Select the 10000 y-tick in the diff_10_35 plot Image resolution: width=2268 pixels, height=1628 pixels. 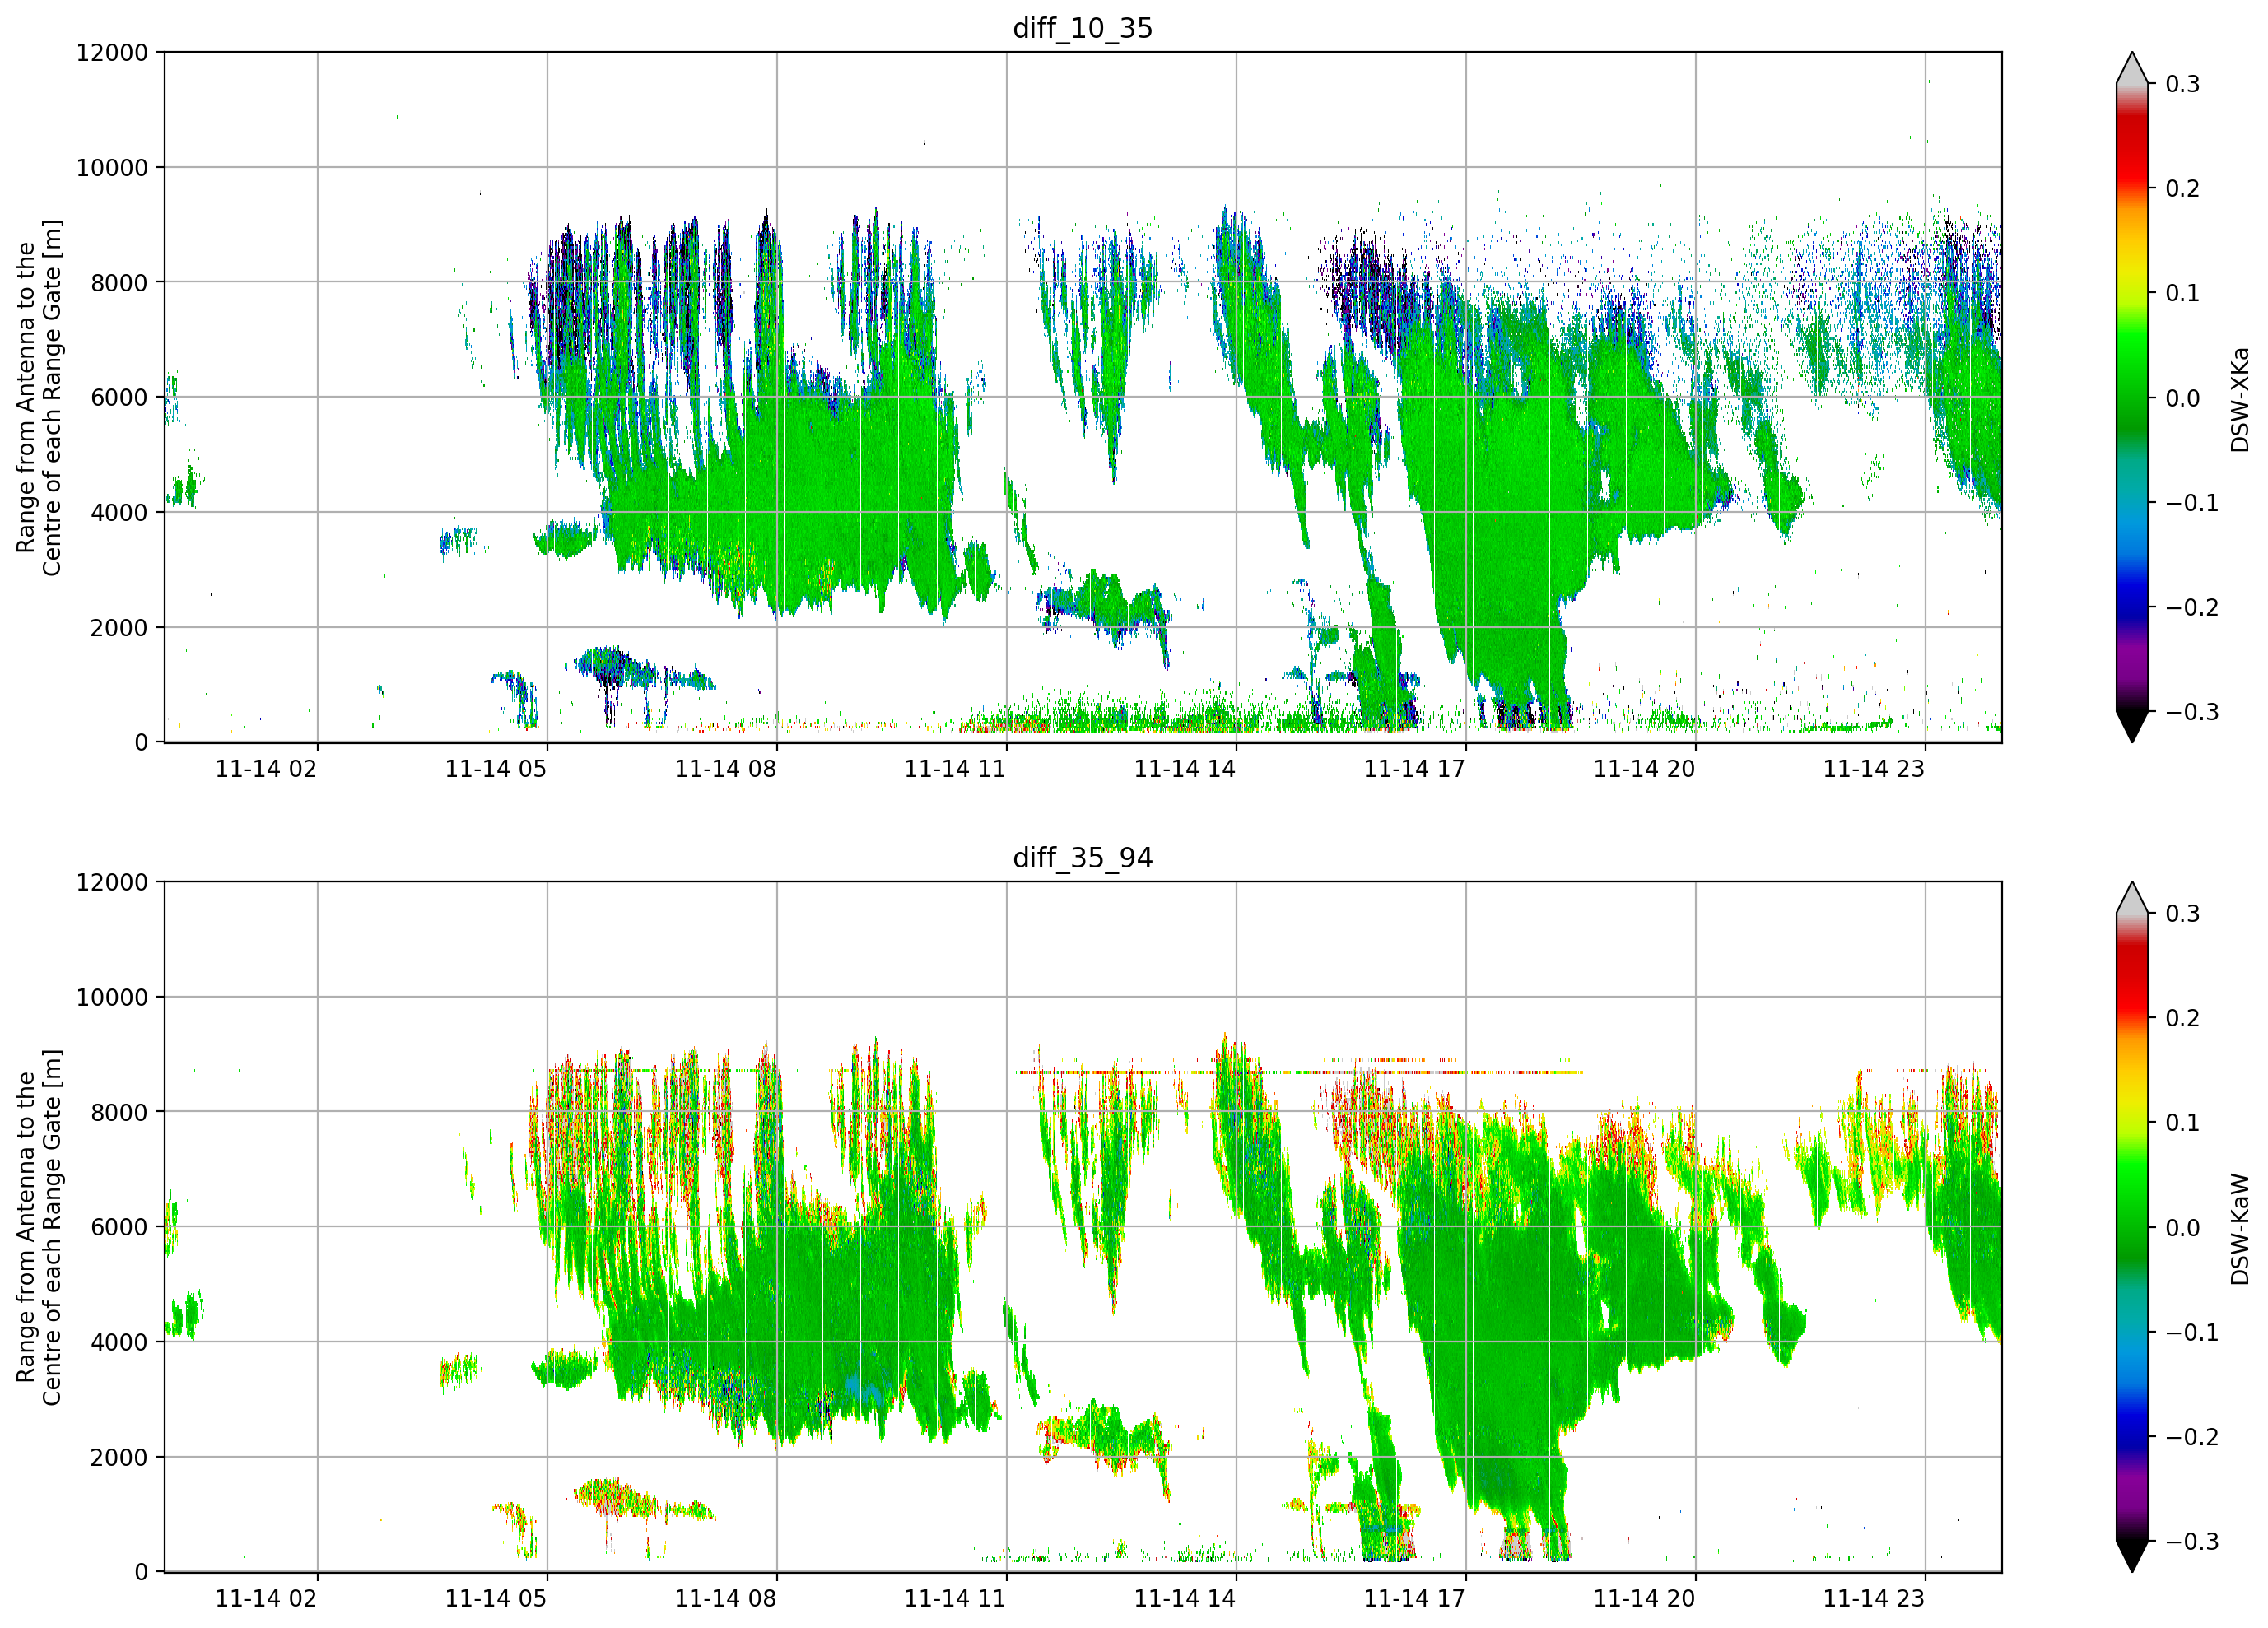click(x=112, y=168)
